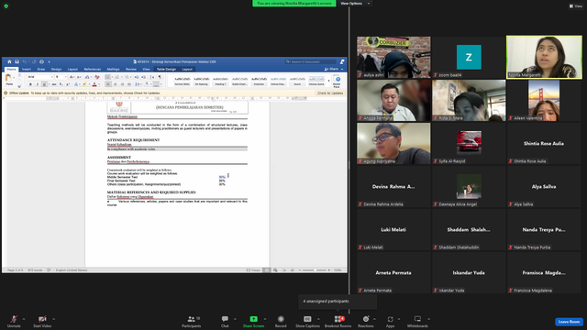Open the Reactions menu
This screenshot has height=330, width=587.
tap(366, 321)
